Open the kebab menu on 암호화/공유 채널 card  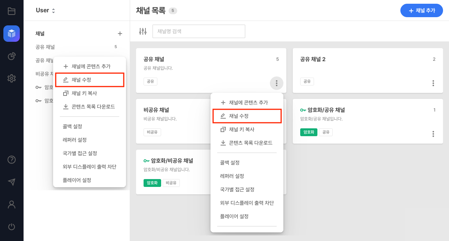[x=433, y=134]
